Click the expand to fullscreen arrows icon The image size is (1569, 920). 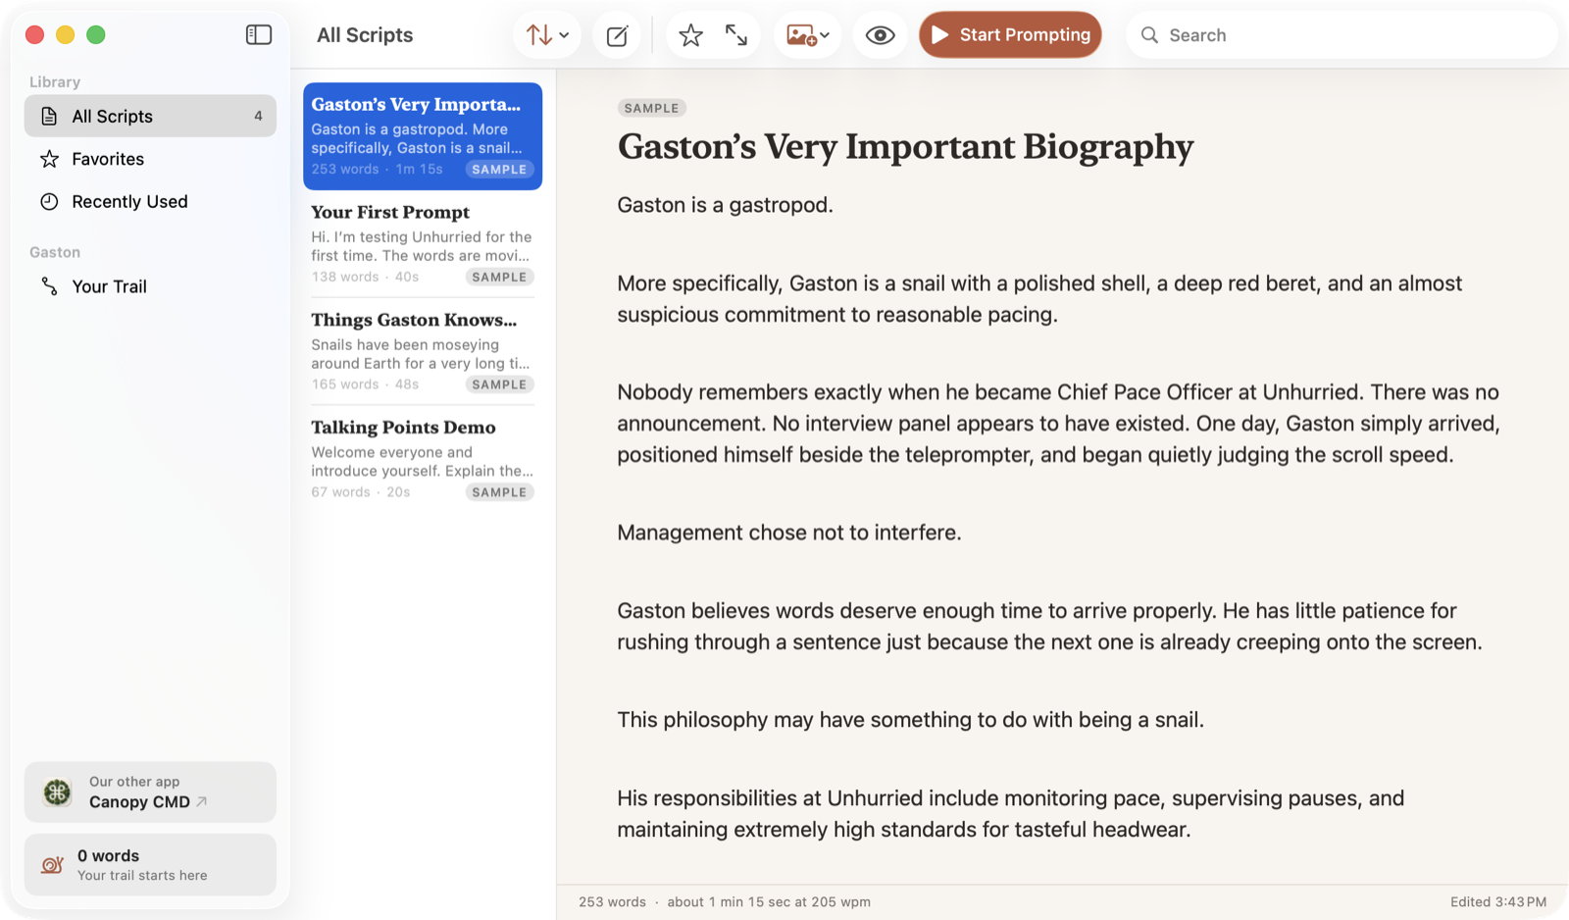point(736,35)
